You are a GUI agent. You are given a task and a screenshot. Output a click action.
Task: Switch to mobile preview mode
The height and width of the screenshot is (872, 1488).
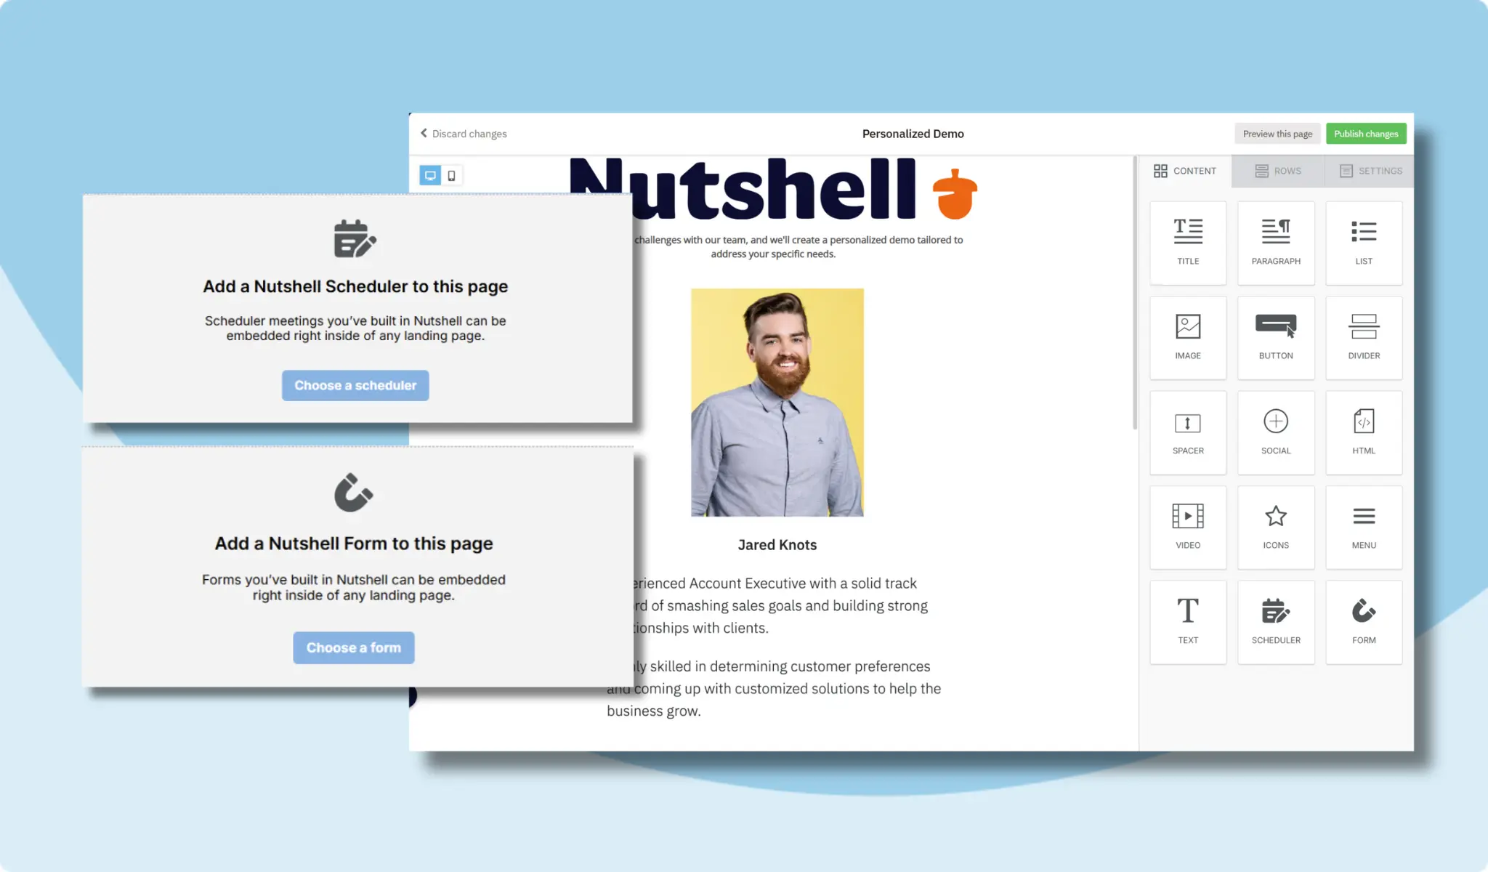coord(451,174)
